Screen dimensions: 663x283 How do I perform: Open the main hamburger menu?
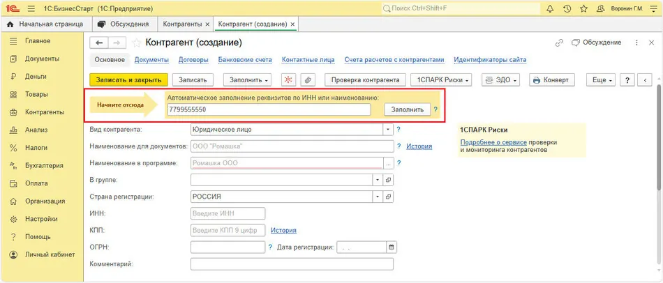click(x=31, y=8)
